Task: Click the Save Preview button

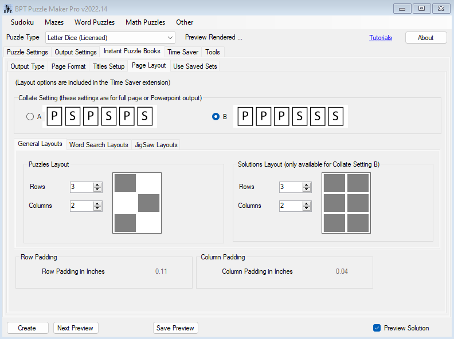Action: coord(175,328)
